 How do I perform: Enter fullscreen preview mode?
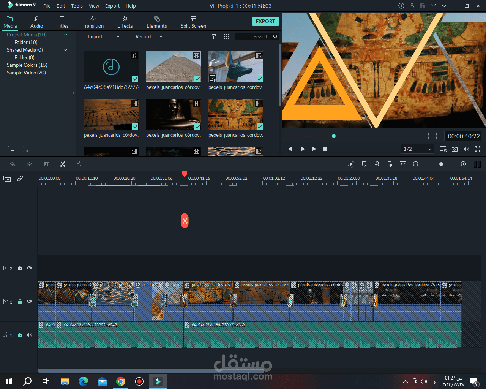478,149
